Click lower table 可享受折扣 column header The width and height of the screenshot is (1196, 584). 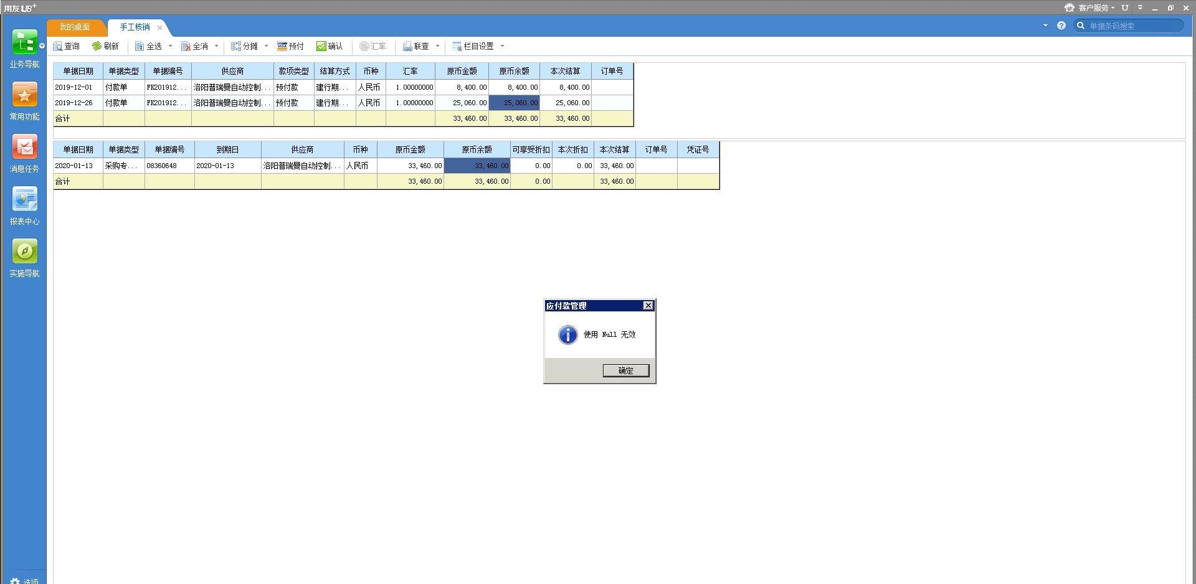pos(531,149)
